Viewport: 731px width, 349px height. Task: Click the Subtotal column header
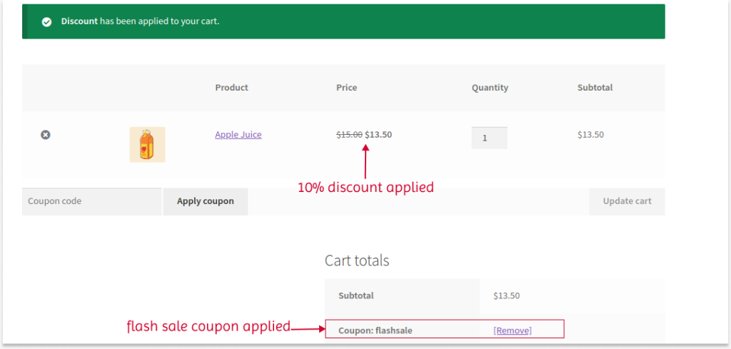click(595, 88)
